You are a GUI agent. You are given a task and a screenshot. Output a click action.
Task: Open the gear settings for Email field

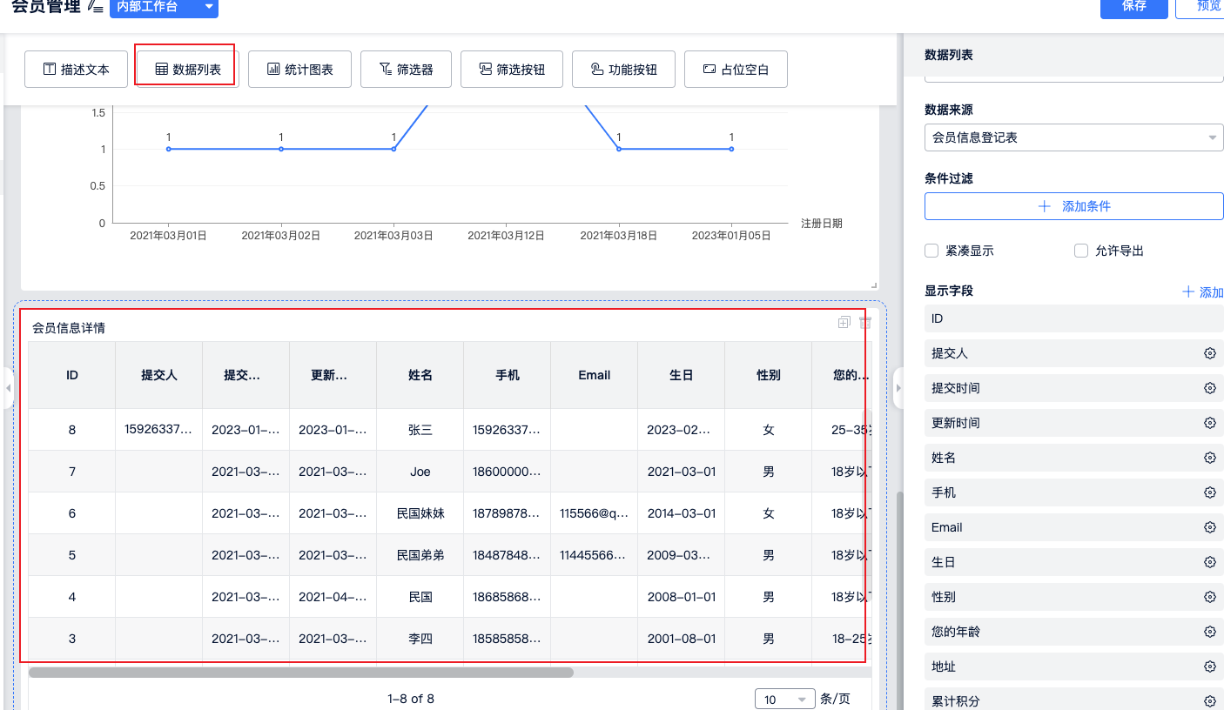click(1209, 527)
